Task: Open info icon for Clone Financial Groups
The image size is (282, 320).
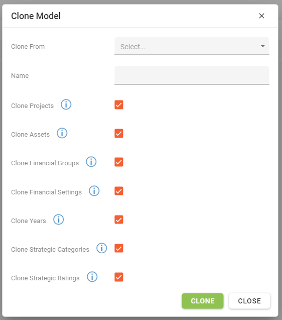Action: (91, 162)
